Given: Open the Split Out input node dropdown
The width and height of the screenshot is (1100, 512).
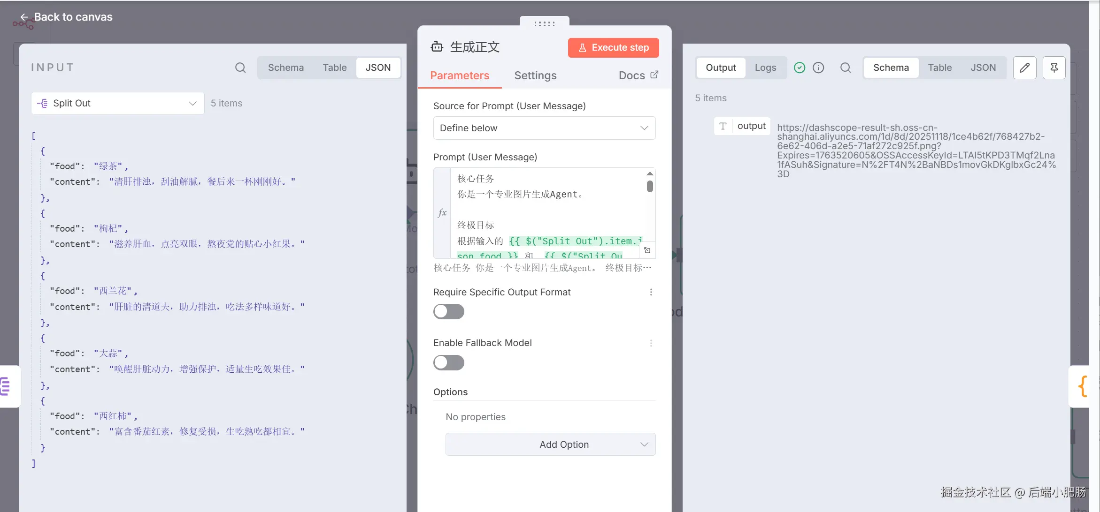Looking at the screenshot, I should coord(117,103).
